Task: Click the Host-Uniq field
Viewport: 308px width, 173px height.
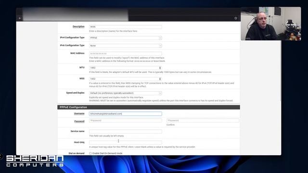Action: coord(126,142)
